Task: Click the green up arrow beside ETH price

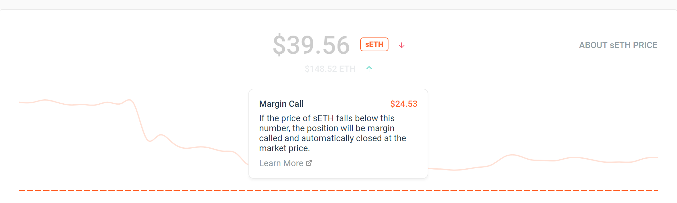Action: 369,69
